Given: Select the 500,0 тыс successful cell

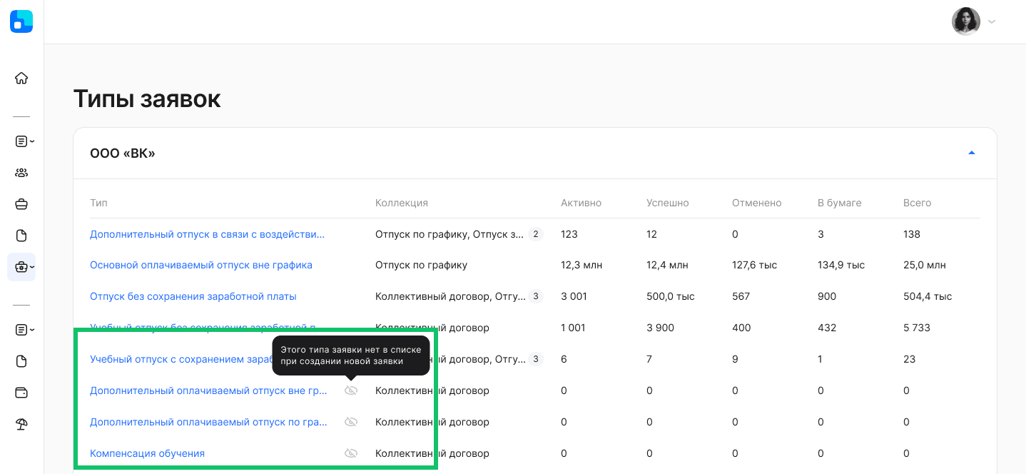Looking at the screenshot, I should pyautogui.click(x=671, y=296).
